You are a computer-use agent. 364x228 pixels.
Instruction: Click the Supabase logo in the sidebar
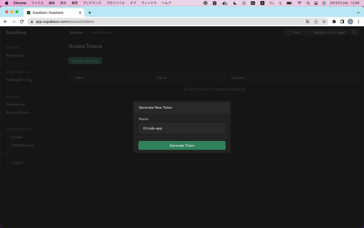(16, 32)
